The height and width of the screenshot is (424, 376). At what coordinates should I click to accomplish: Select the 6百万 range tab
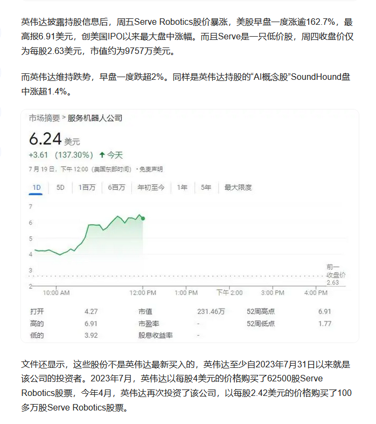coord(116,187)
